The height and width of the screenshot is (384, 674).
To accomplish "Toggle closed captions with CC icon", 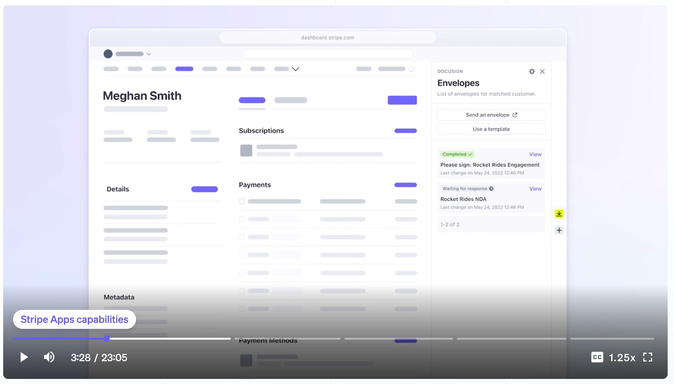I will click(597, 357).
